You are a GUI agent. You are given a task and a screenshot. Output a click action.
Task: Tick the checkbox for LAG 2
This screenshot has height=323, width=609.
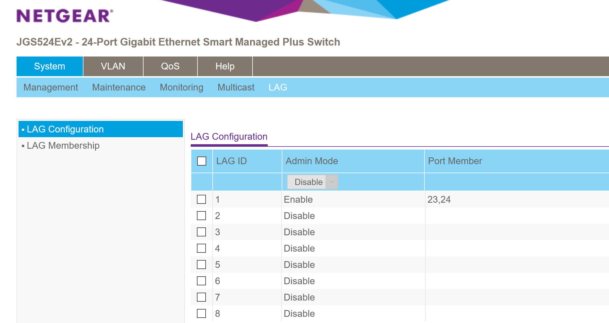(x=201, y=216)
